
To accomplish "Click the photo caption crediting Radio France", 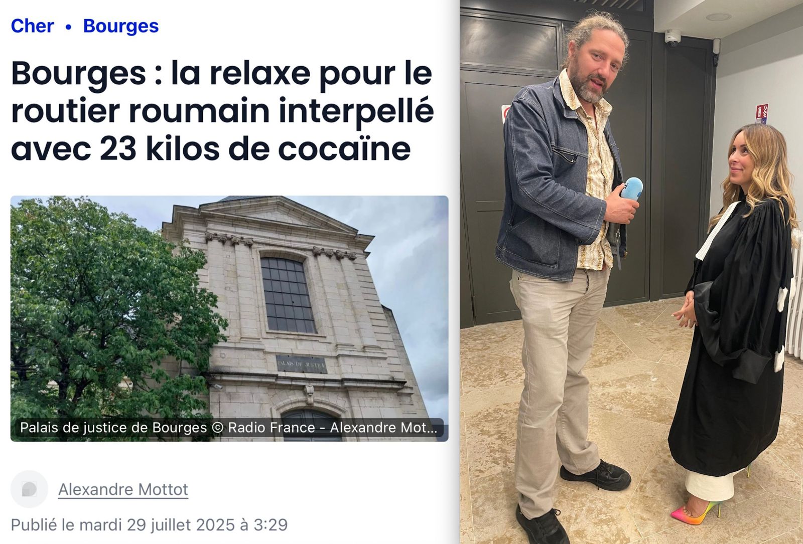I will pos(228,428).
